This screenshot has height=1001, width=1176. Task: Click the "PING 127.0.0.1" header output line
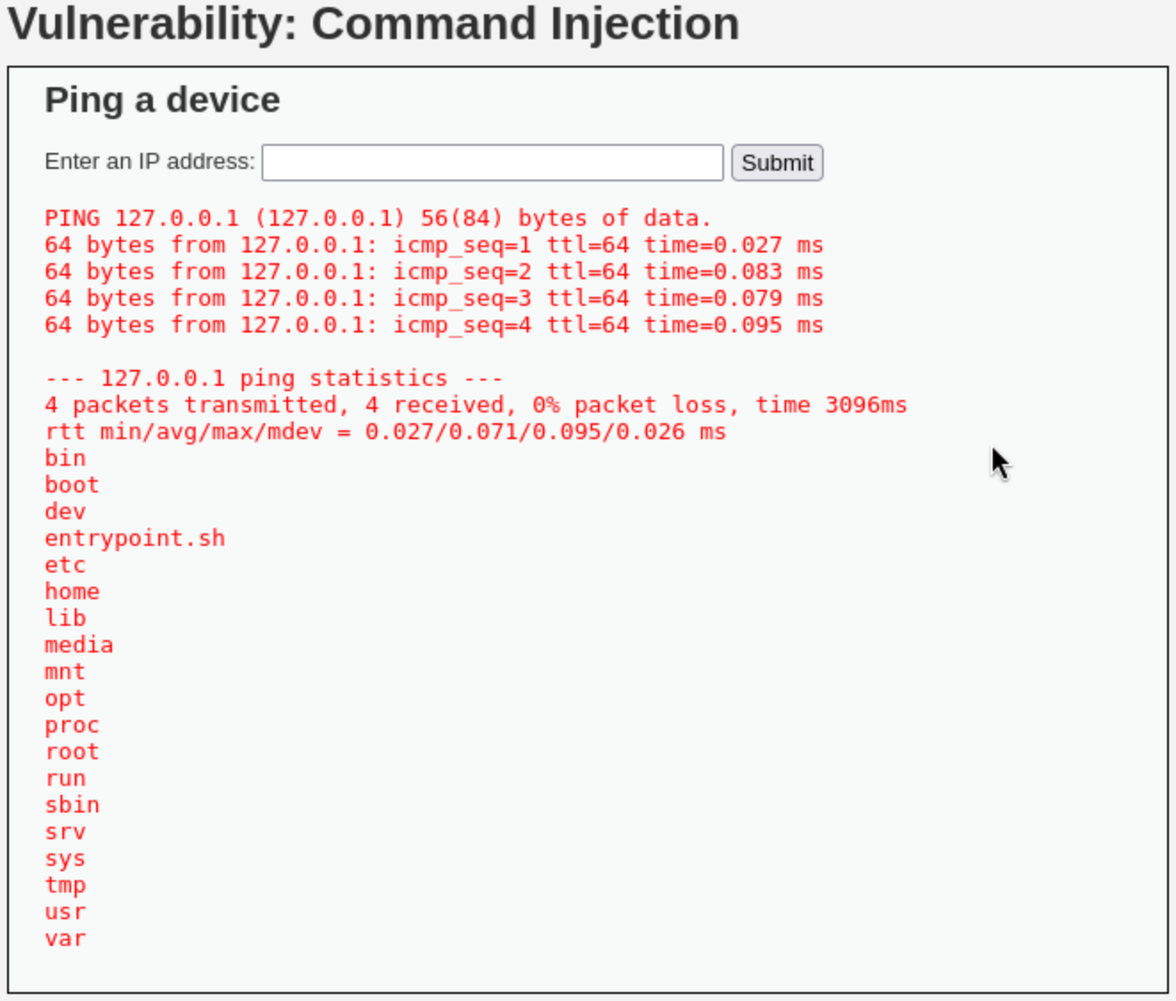[x=378, y=219]
